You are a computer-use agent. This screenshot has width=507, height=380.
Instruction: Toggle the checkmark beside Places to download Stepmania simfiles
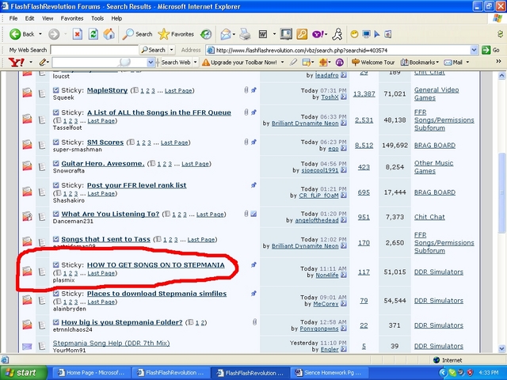(56, 294)
